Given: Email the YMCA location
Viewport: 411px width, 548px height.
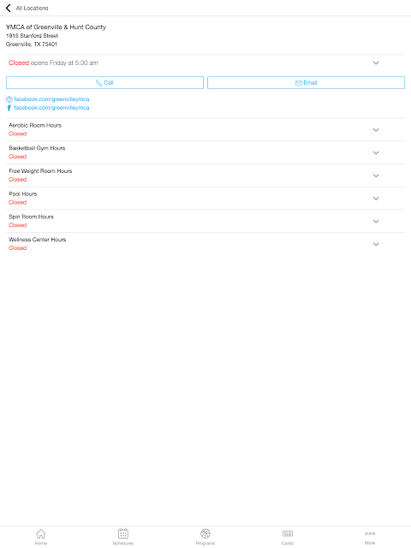Looking at the screenshot, I should point(306,83).
